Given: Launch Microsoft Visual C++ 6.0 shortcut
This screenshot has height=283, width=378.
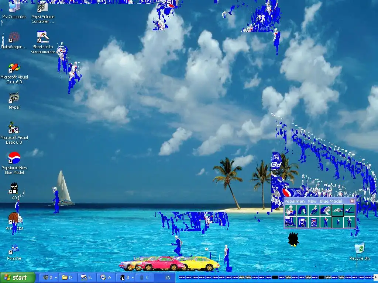Looking at the screenshot, I should 14,73.
